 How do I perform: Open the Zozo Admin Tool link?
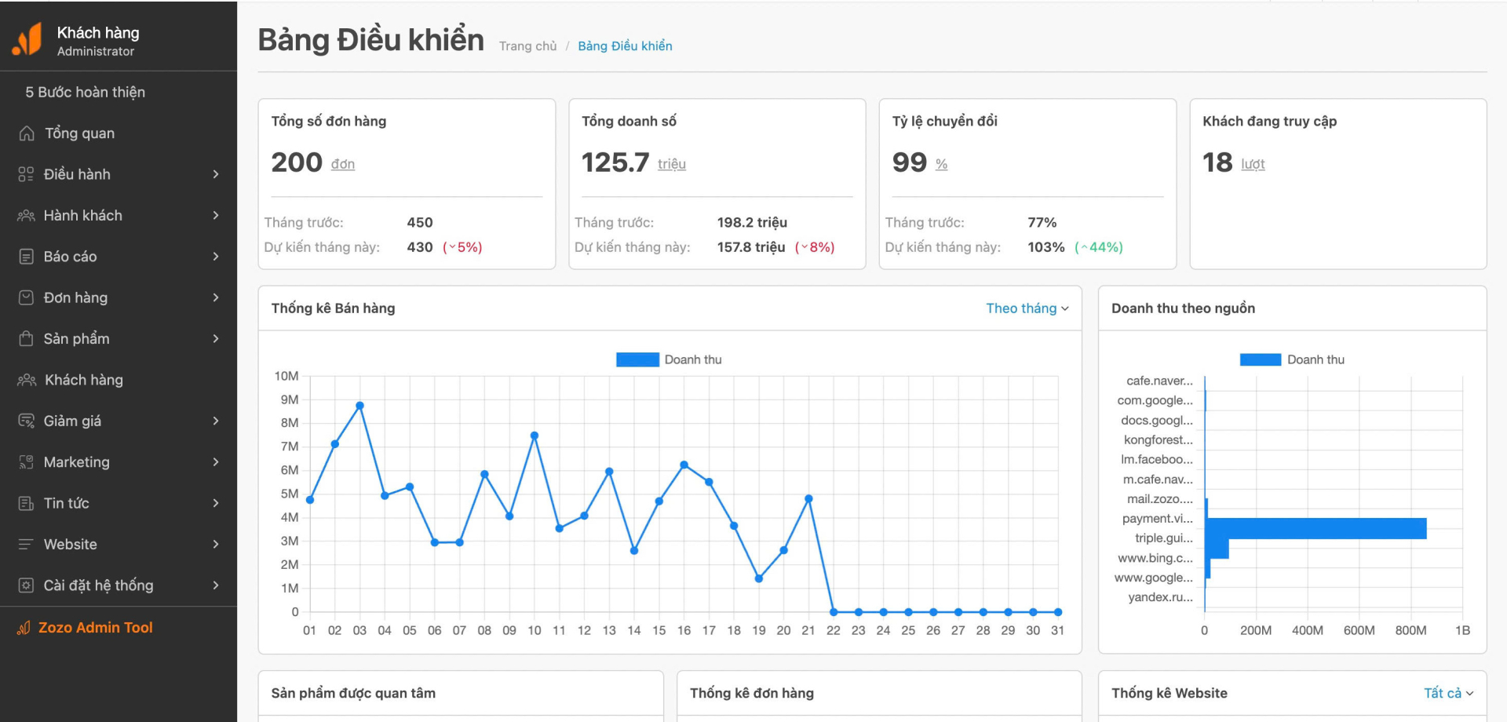pyautogui.click(x=96, y=628)
